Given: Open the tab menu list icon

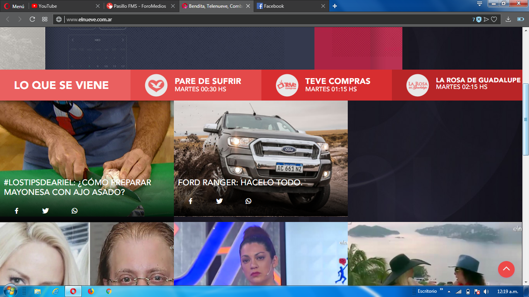Looking at the screenshot, I should (x=479, y=4).
